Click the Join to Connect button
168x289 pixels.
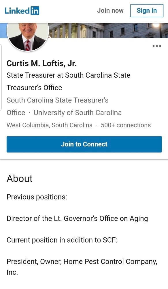click(x=84, y=144)
